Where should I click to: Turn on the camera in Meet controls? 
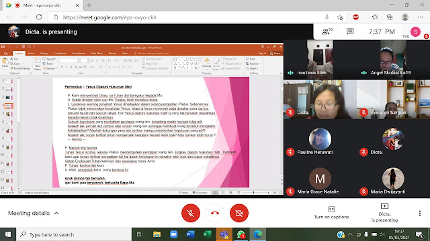point(239,213)
